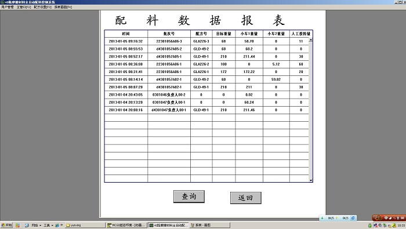This screenshot has height=229, width=406.
Task: Click the cart 1 weight value 211.44
Action: pyautogui.click(x=249, y=56)
